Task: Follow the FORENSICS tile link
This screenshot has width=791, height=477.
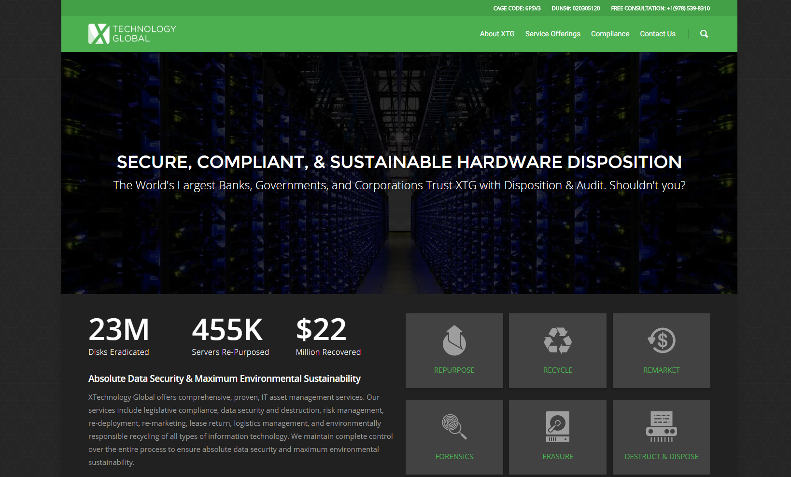Action: (454, 456)
